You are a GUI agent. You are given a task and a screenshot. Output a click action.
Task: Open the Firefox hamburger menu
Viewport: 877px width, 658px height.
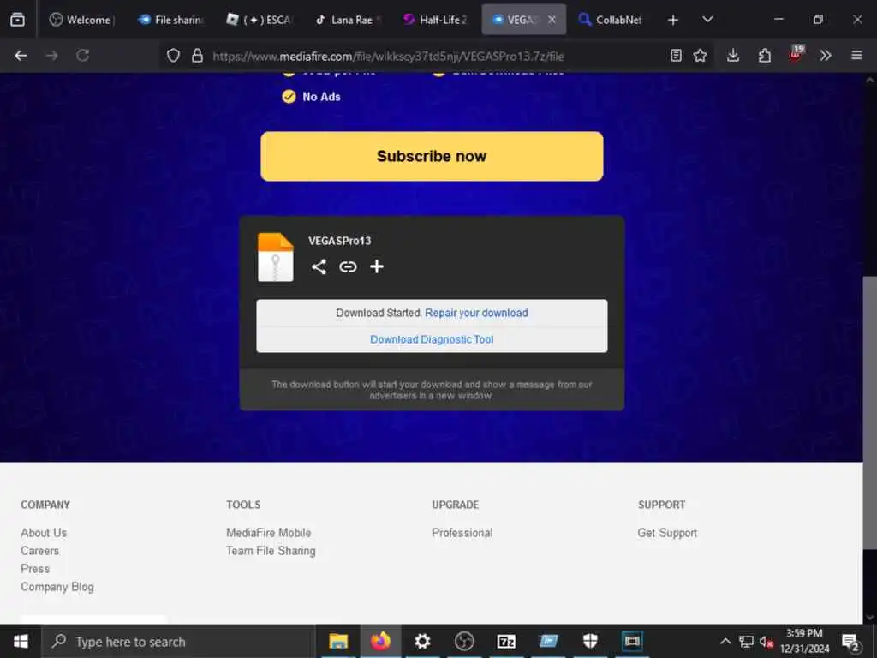click(x=856, y=56)
